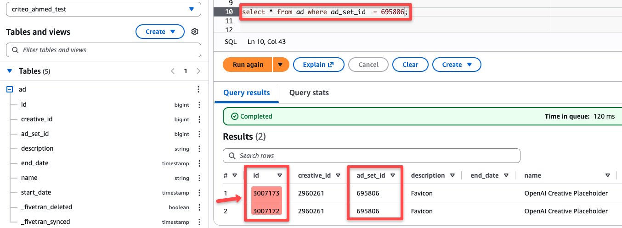Switch to the Query stats tab

point(309,92)
